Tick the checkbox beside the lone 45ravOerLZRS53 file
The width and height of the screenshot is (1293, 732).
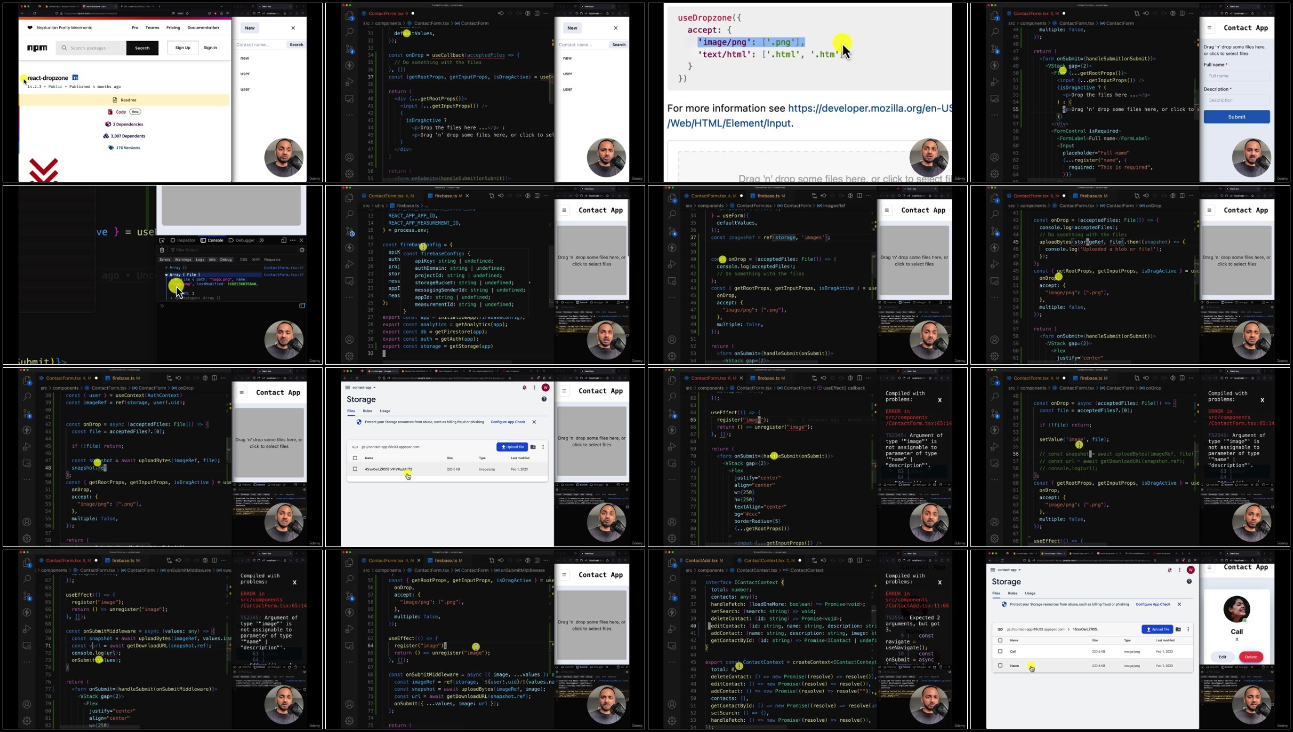355,469
